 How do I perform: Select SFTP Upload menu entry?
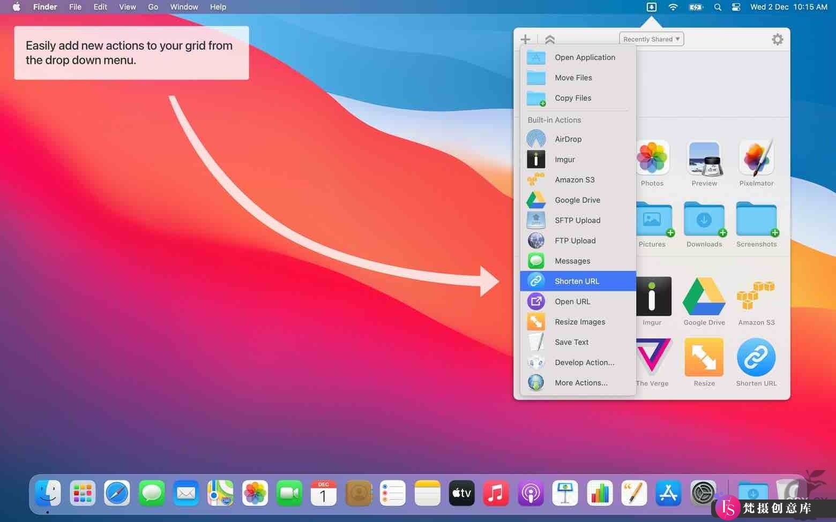coord(578,221)
